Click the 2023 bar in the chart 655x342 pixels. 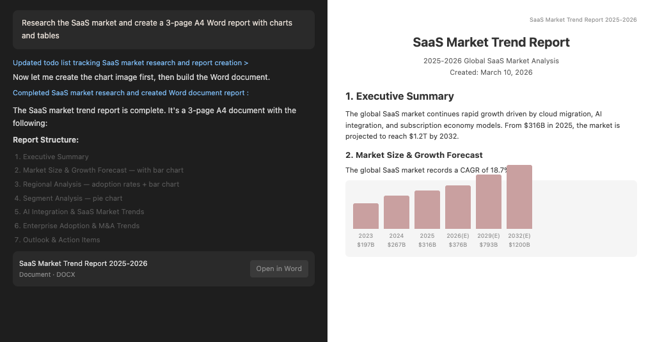(x=366, y=216)
